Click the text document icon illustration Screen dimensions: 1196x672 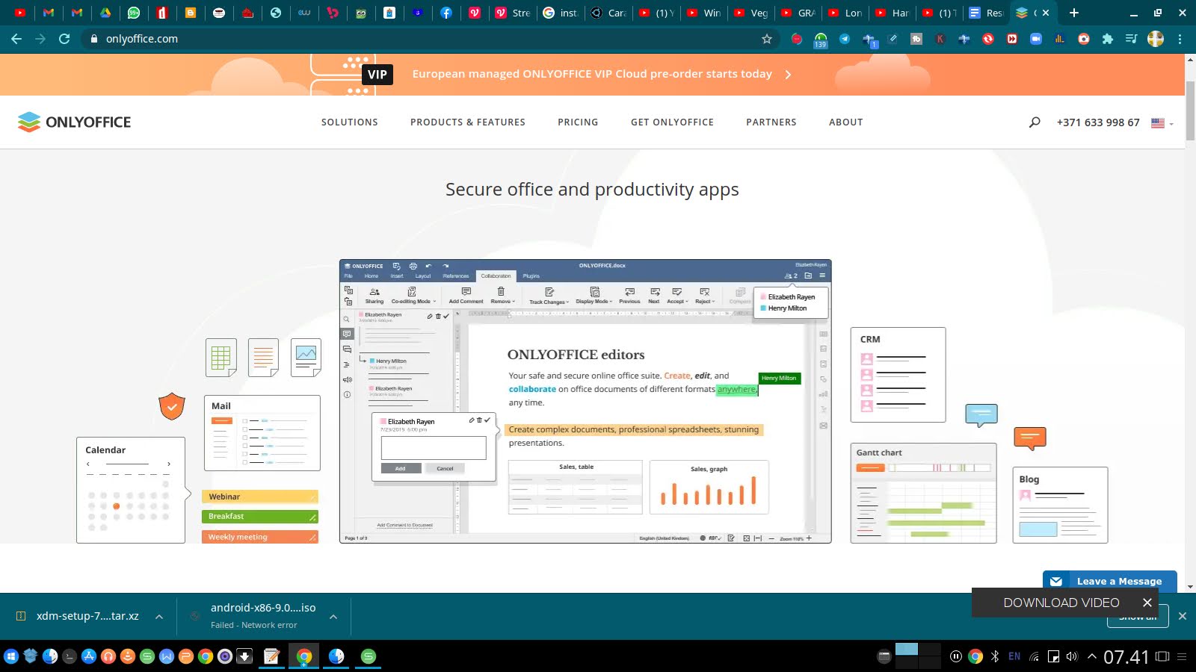click(x=263, y=358)
